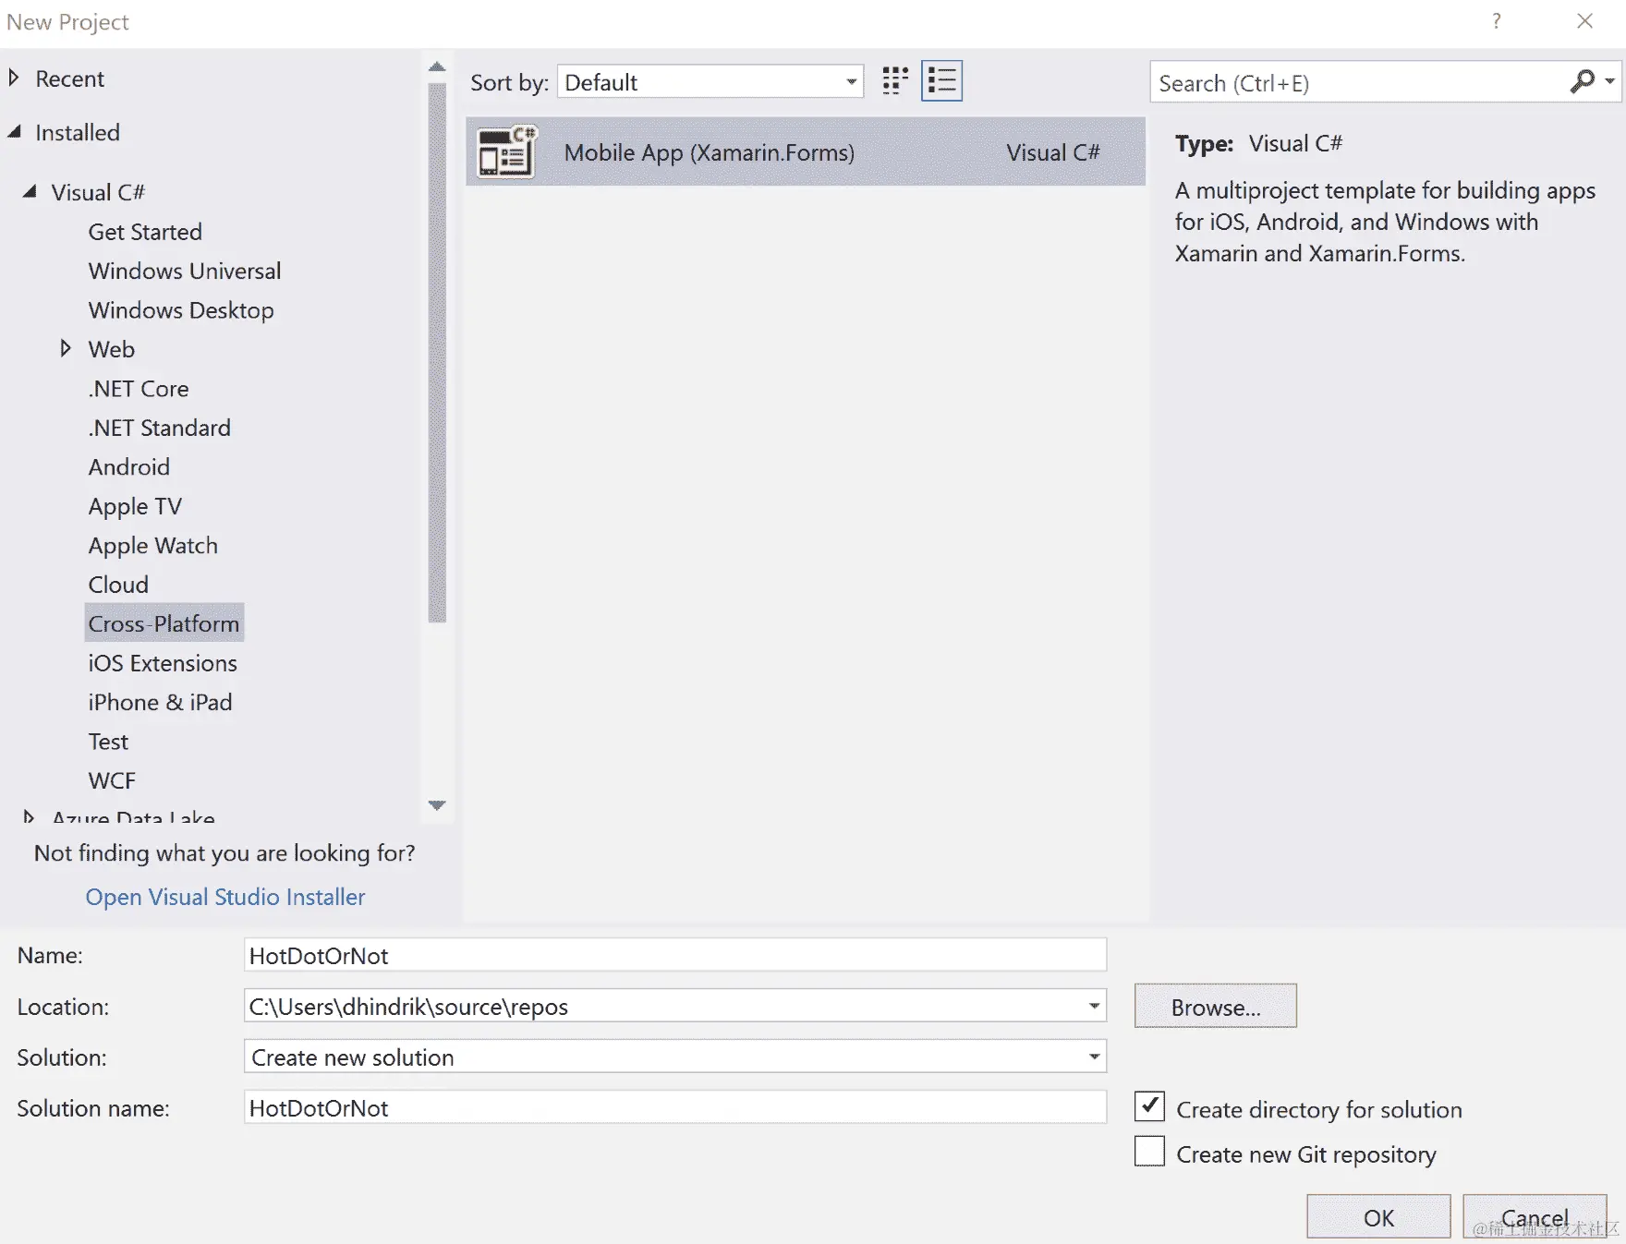
Task: Select the iPhone & iPad category
Action: coord(160,702)
